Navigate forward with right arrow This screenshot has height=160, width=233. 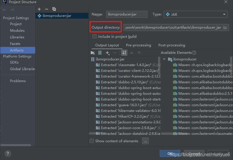click(12, 10)
